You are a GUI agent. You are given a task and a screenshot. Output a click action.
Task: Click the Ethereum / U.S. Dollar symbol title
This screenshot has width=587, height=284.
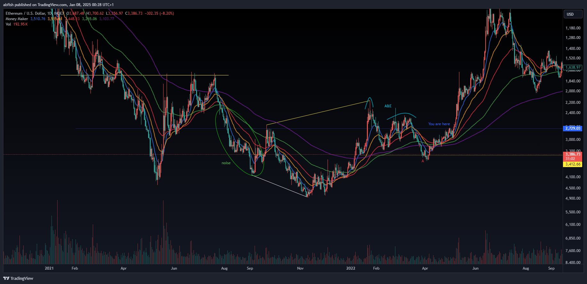pyautogui.click(x=26, y=13)
